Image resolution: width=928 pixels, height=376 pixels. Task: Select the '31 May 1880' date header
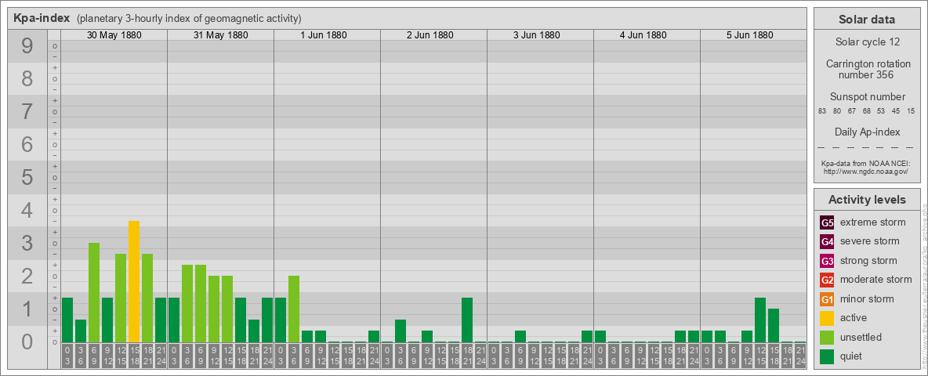(x=221, y=35)
